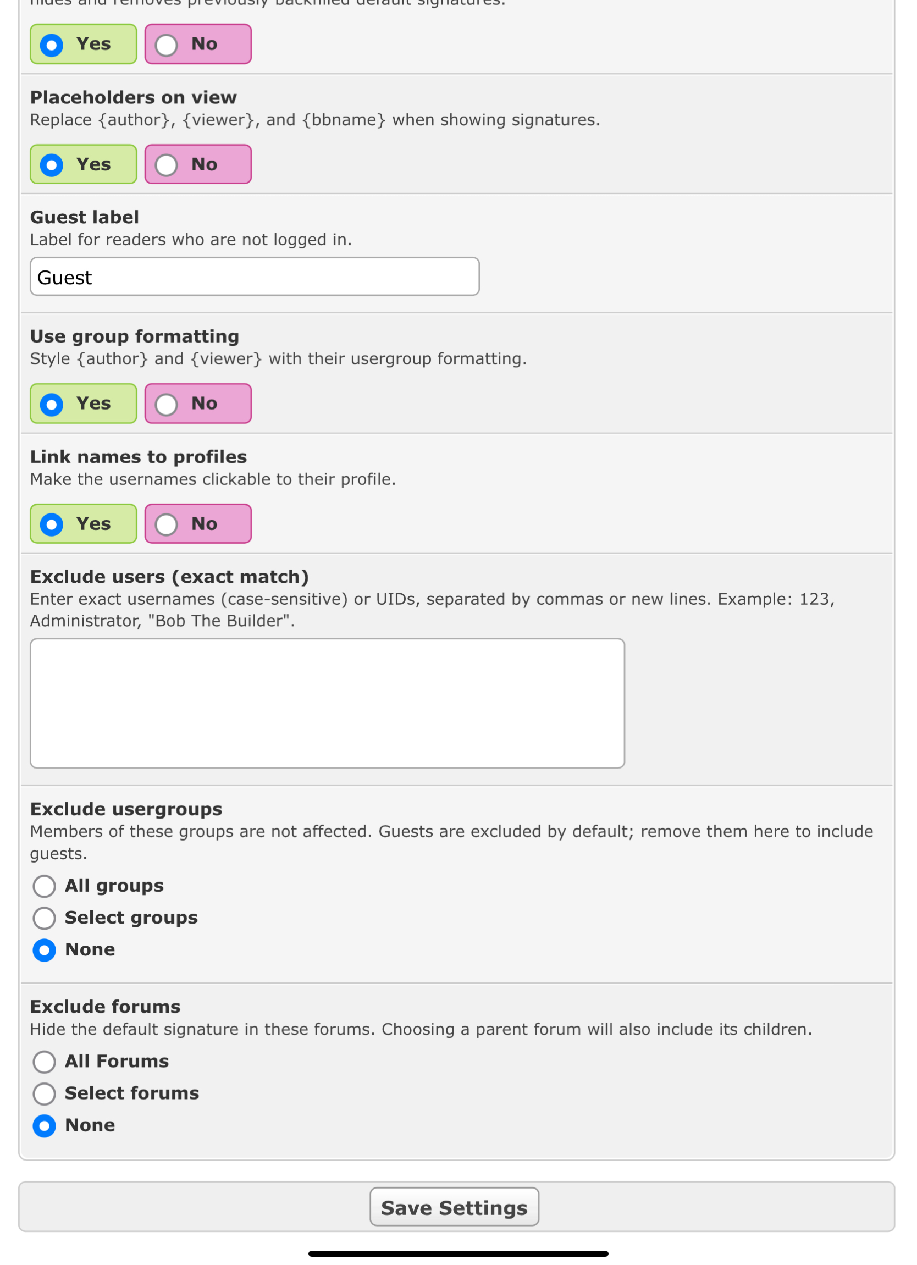
Task: Select No for Placeholders on view
Action: [166, 165]
